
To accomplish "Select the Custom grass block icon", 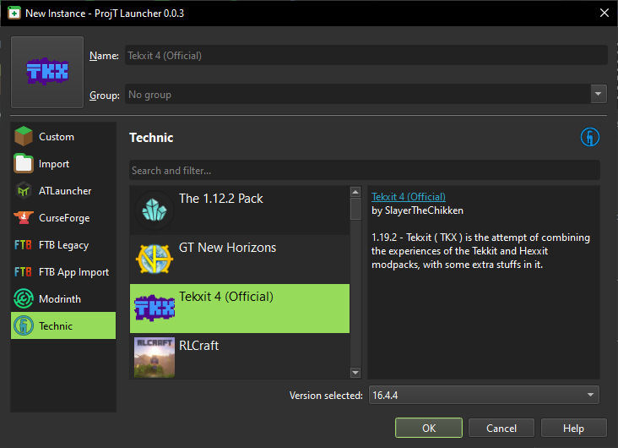I will point(24,137).
